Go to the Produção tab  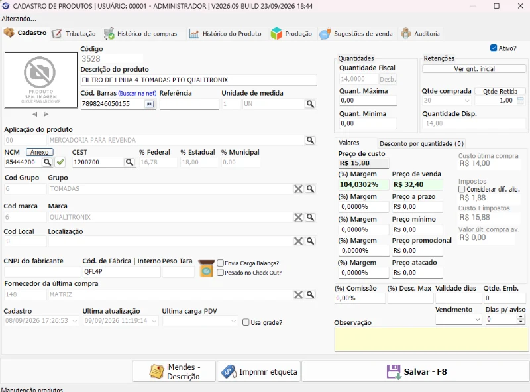291,34
